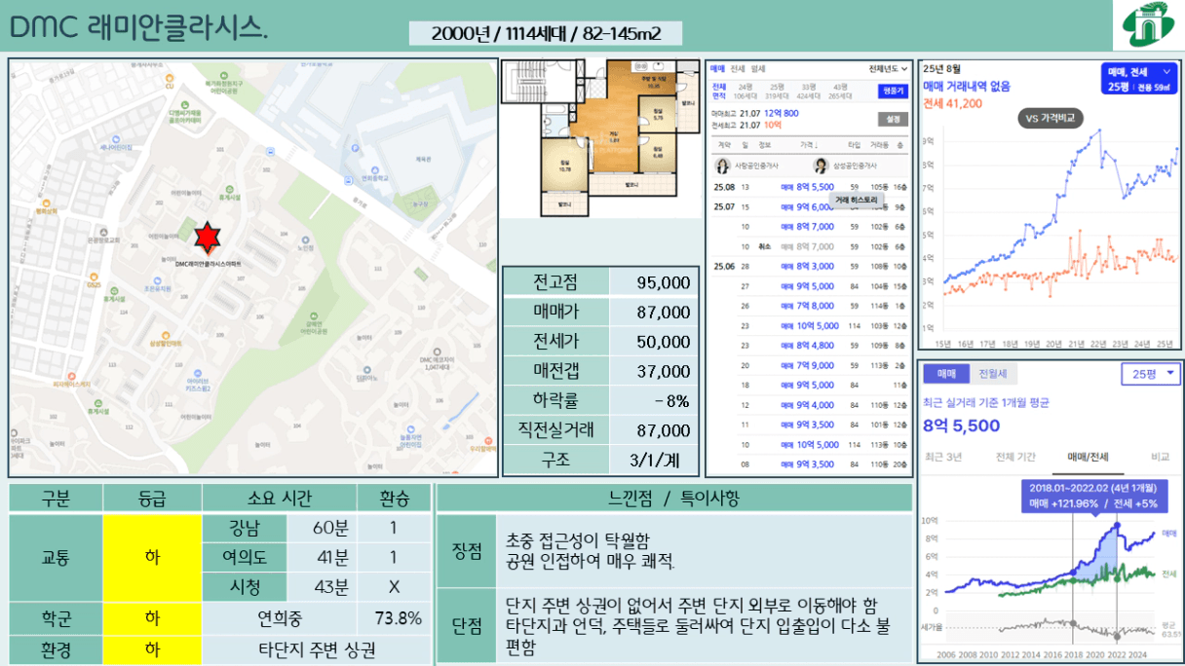The height and width of the screenshot is (666, 1185).
Task: Click the DMC래미안클라시스아파트 label on the map
Action: (209, 263)
